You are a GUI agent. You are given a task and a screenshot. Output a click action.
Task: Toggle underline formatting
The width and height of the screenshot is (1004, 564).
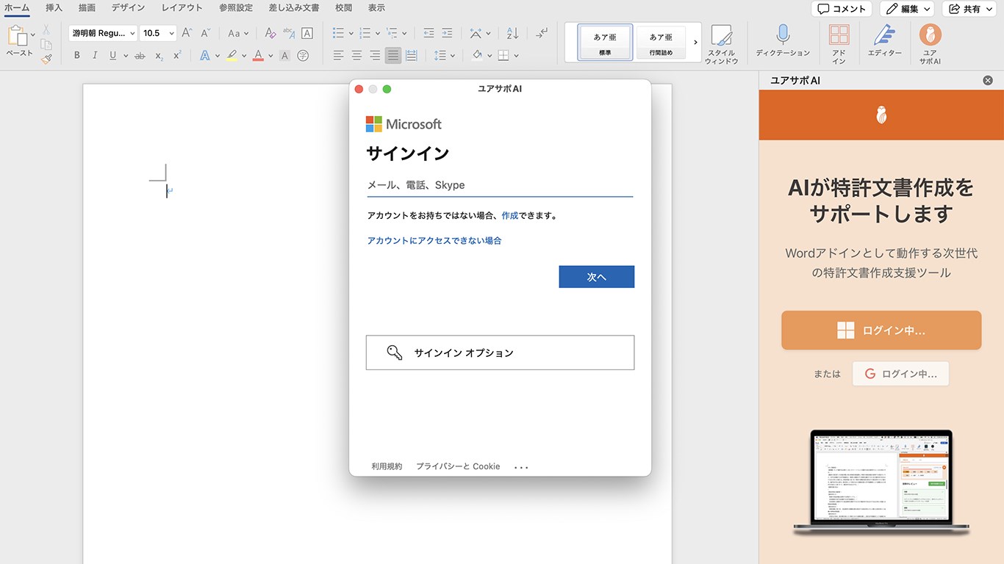(112, 56)
